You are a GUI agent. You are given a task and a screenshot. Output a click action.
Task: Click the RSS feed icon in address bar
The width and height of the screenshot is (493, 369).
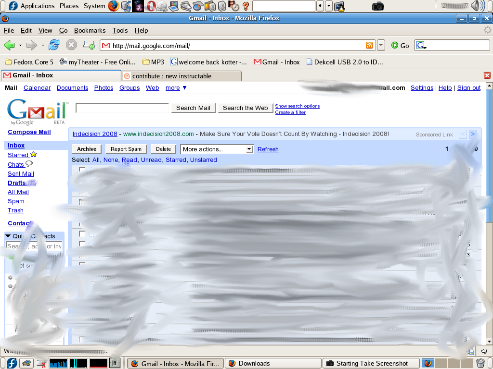click(x=369, y=46)
